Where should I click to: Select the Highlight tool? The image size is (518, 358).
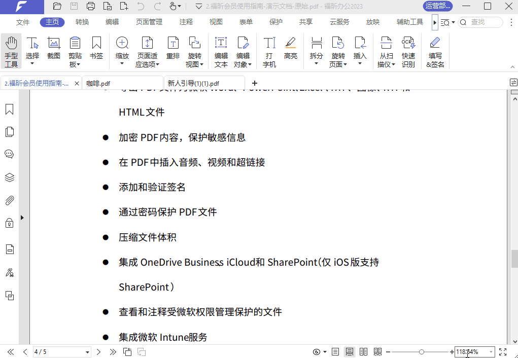(x=291, y=49)
